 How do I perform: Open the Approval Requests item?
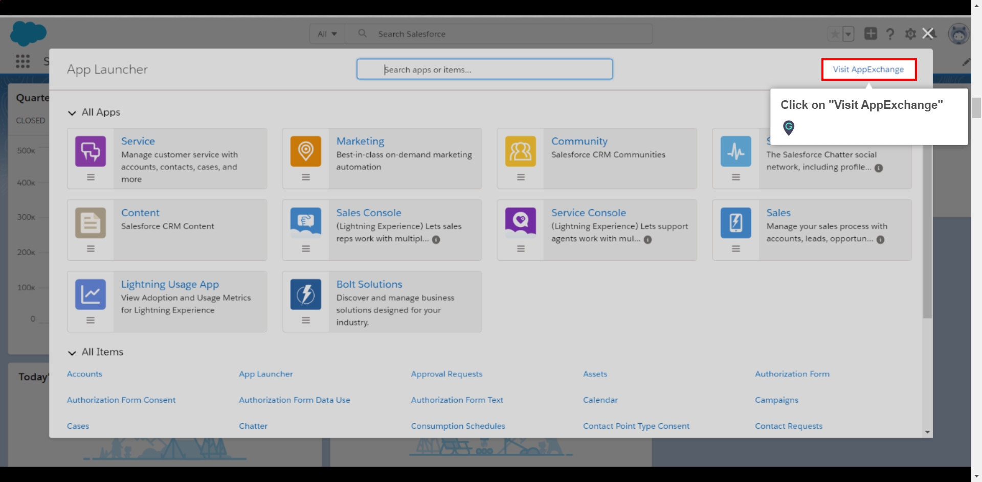coord(447,374)
